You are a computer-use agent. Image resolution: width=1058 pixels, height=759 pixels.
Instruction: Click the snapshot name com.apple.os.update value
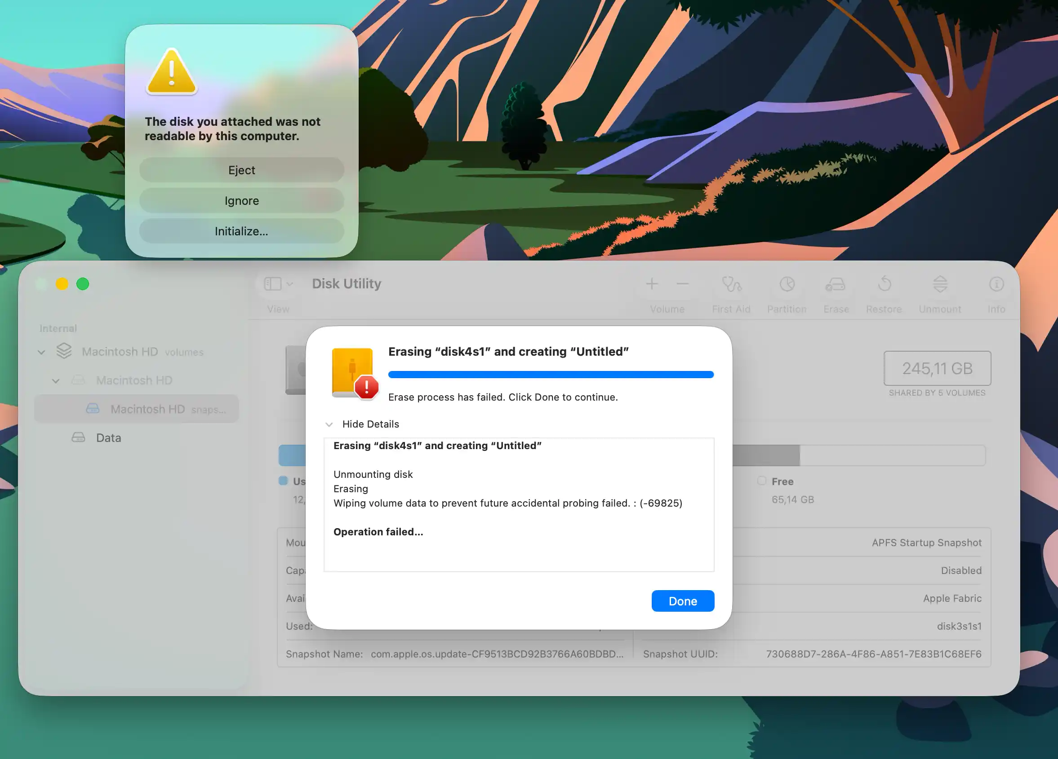[x=497, y=654]
